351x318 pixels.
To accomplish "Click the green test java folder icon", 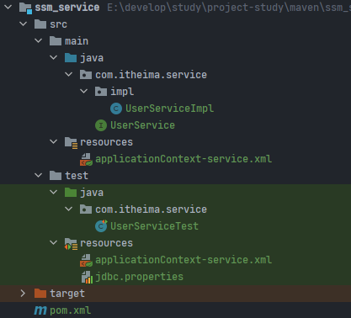I will pos(71,193).
